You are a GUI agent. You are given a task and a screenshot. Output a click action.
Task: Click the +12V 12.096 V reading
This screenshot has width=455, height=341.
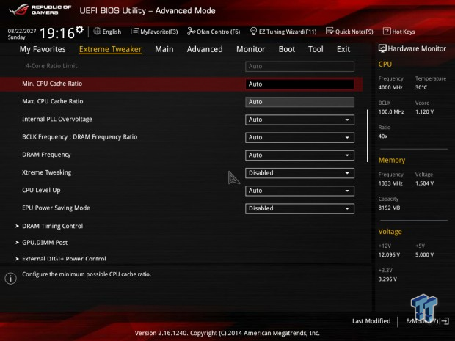[389, 254]
